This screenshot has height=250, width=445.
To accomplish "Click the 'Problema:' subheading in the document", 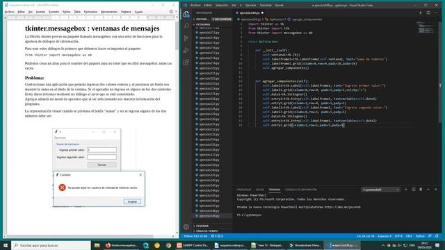I will 35,78.
